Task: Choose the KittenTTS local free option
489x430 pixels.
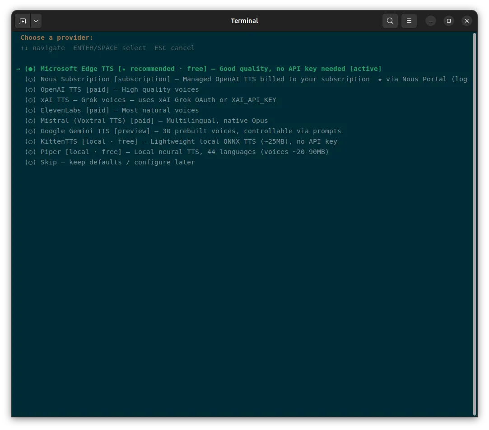Action: [x=181, y=141]
